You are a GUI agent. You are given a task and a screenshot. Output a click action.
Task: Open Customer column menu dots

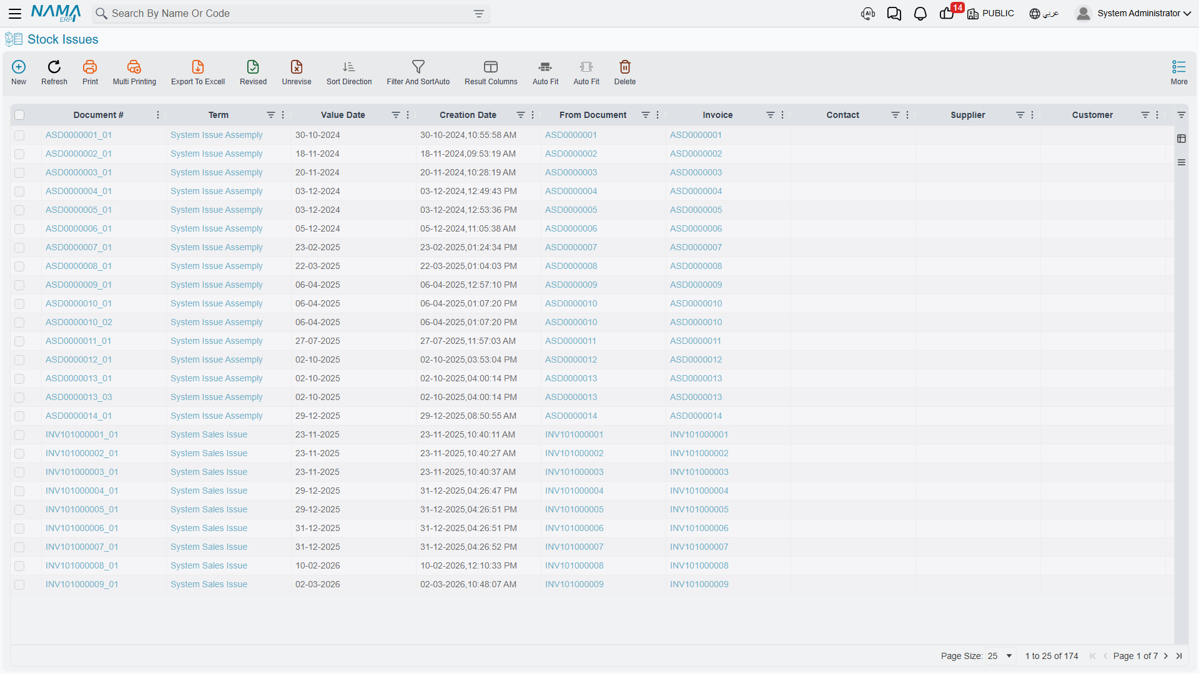[1157, 115]
